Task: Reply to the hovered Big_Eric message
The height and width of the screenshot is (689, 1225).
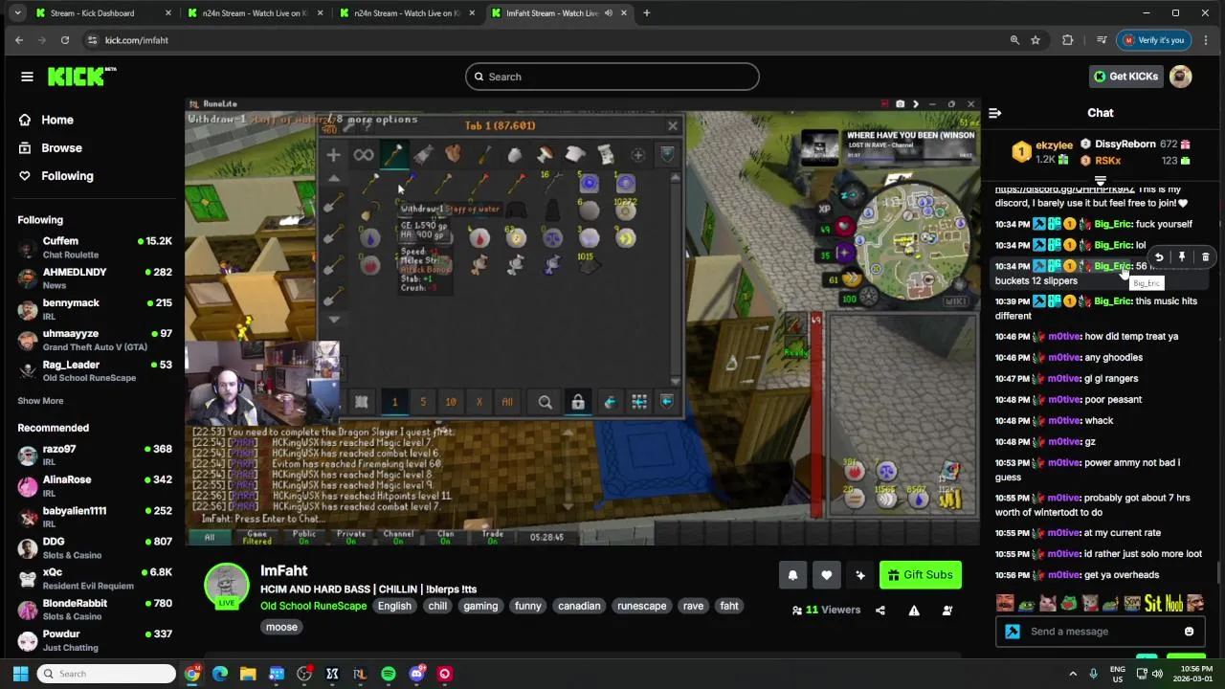Action: click(x=1159, y=256)
